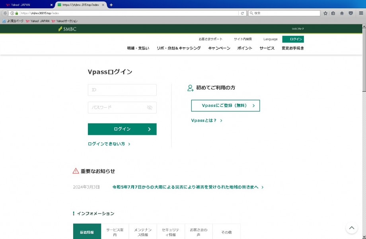Click the お客さまサポート link
This screenshot has height=239, width=366.
pyautogui.click(x=210, y=39)
